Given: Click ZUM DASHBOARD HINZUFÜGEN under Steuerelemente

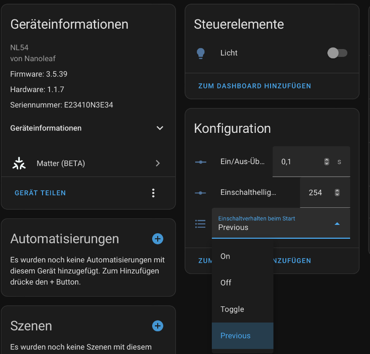Looking at the screenshot, I should (254, 86).
